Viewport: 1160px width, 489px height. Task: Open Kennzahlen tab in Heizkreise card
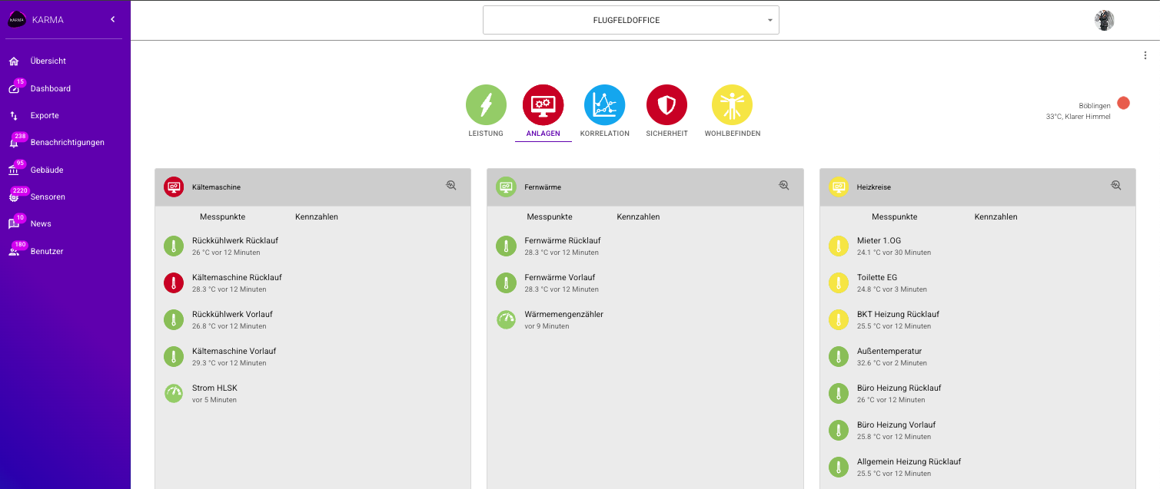click(995, 216)
